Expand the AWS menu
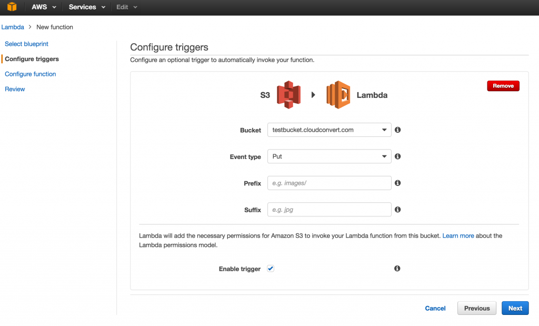Viewport: 539px width, 326px height. 44,7
